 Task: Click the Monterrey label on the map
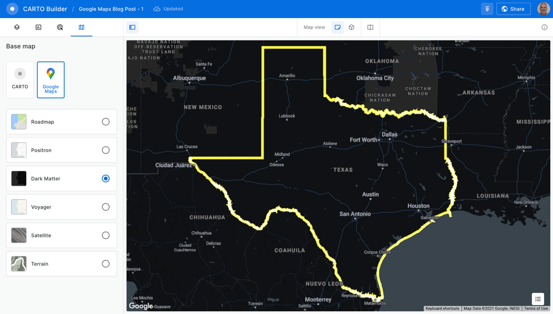click(318, 300)
